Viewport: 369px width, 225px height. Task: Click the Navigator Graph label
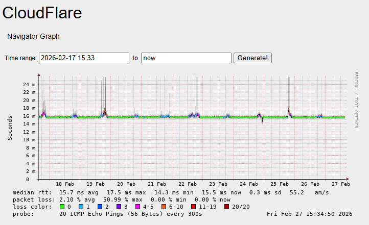(x=33, y=36)
